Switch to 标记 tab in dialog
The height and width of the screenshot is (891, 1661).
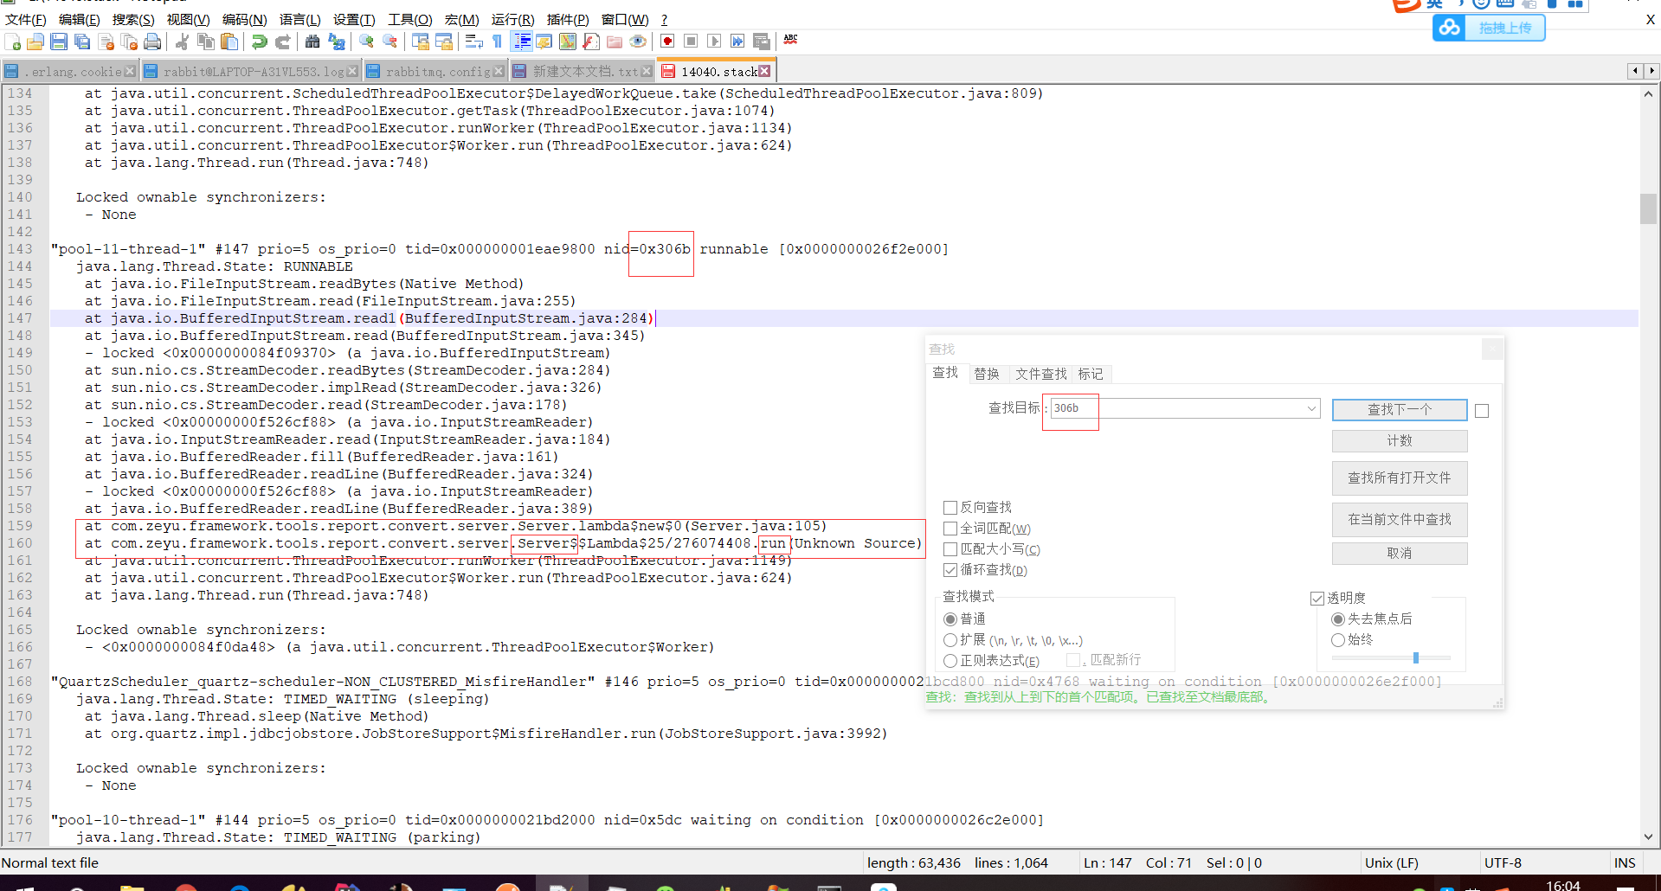(x=1091, y=374)
